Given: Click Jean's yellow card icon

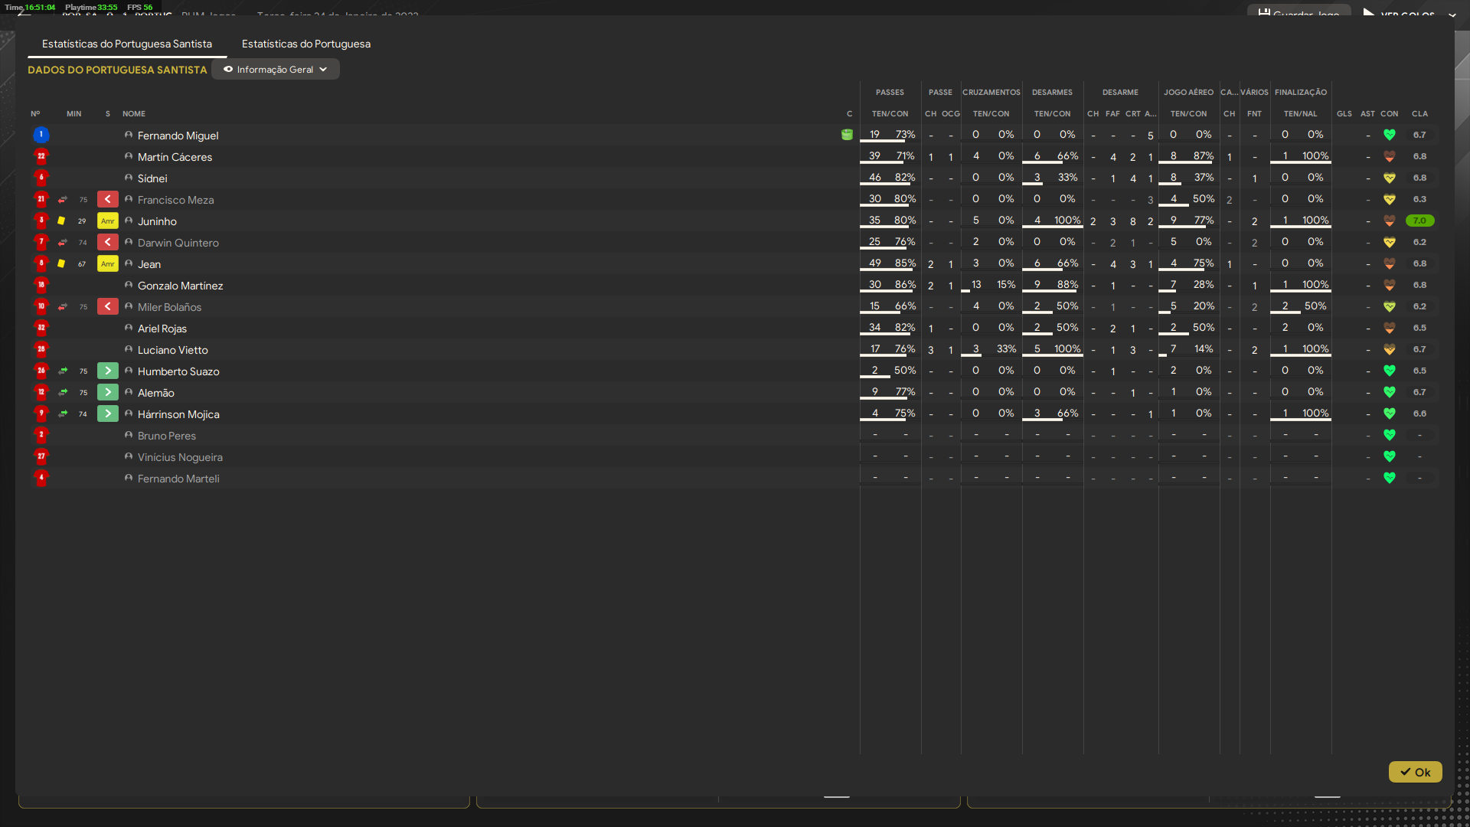Looking at the screenshot, I should point(61,263).
